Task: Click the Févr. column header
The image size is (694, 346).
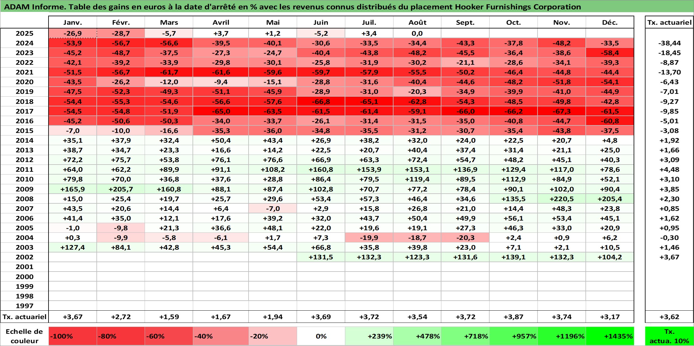Action: pyautogui.click(x=121, y=22)
